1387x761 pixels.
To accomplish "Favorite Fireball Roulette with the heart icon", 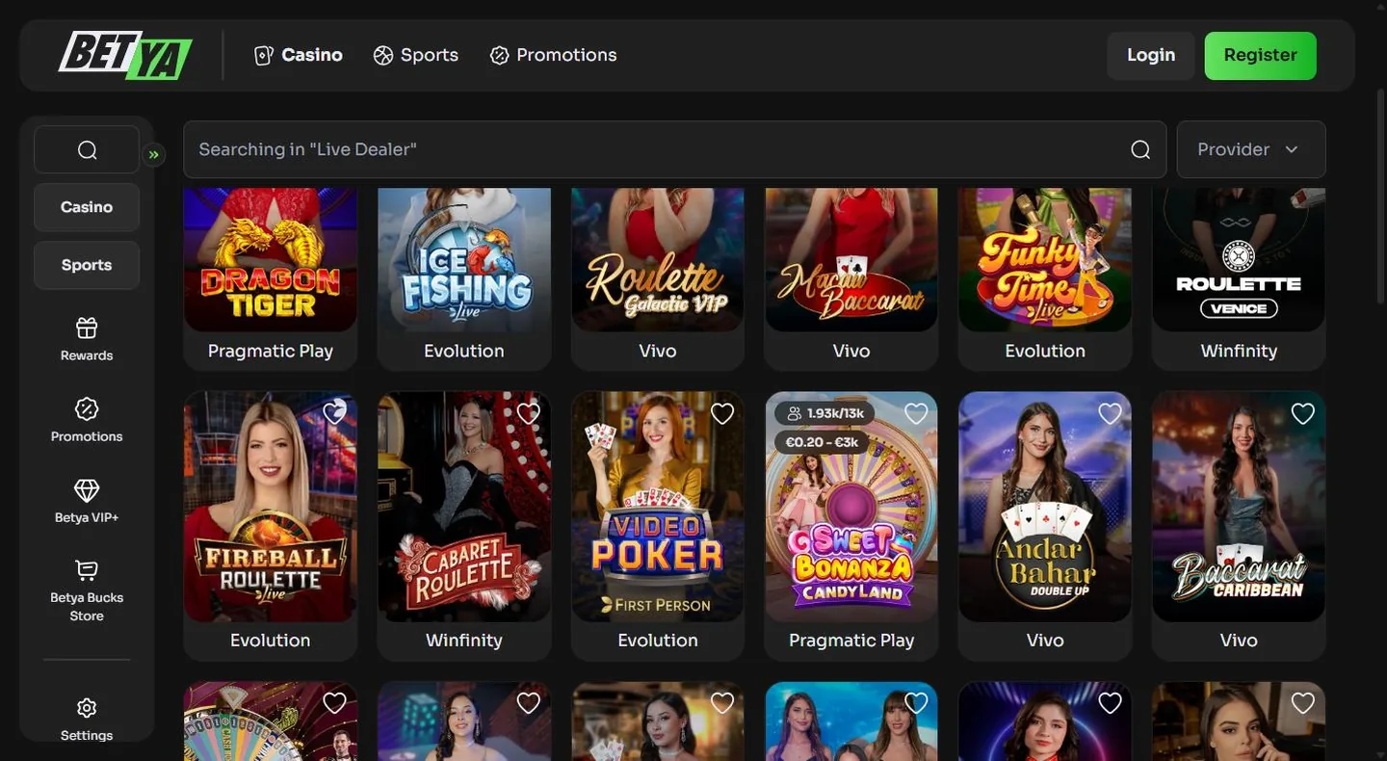I will (334, 413).
